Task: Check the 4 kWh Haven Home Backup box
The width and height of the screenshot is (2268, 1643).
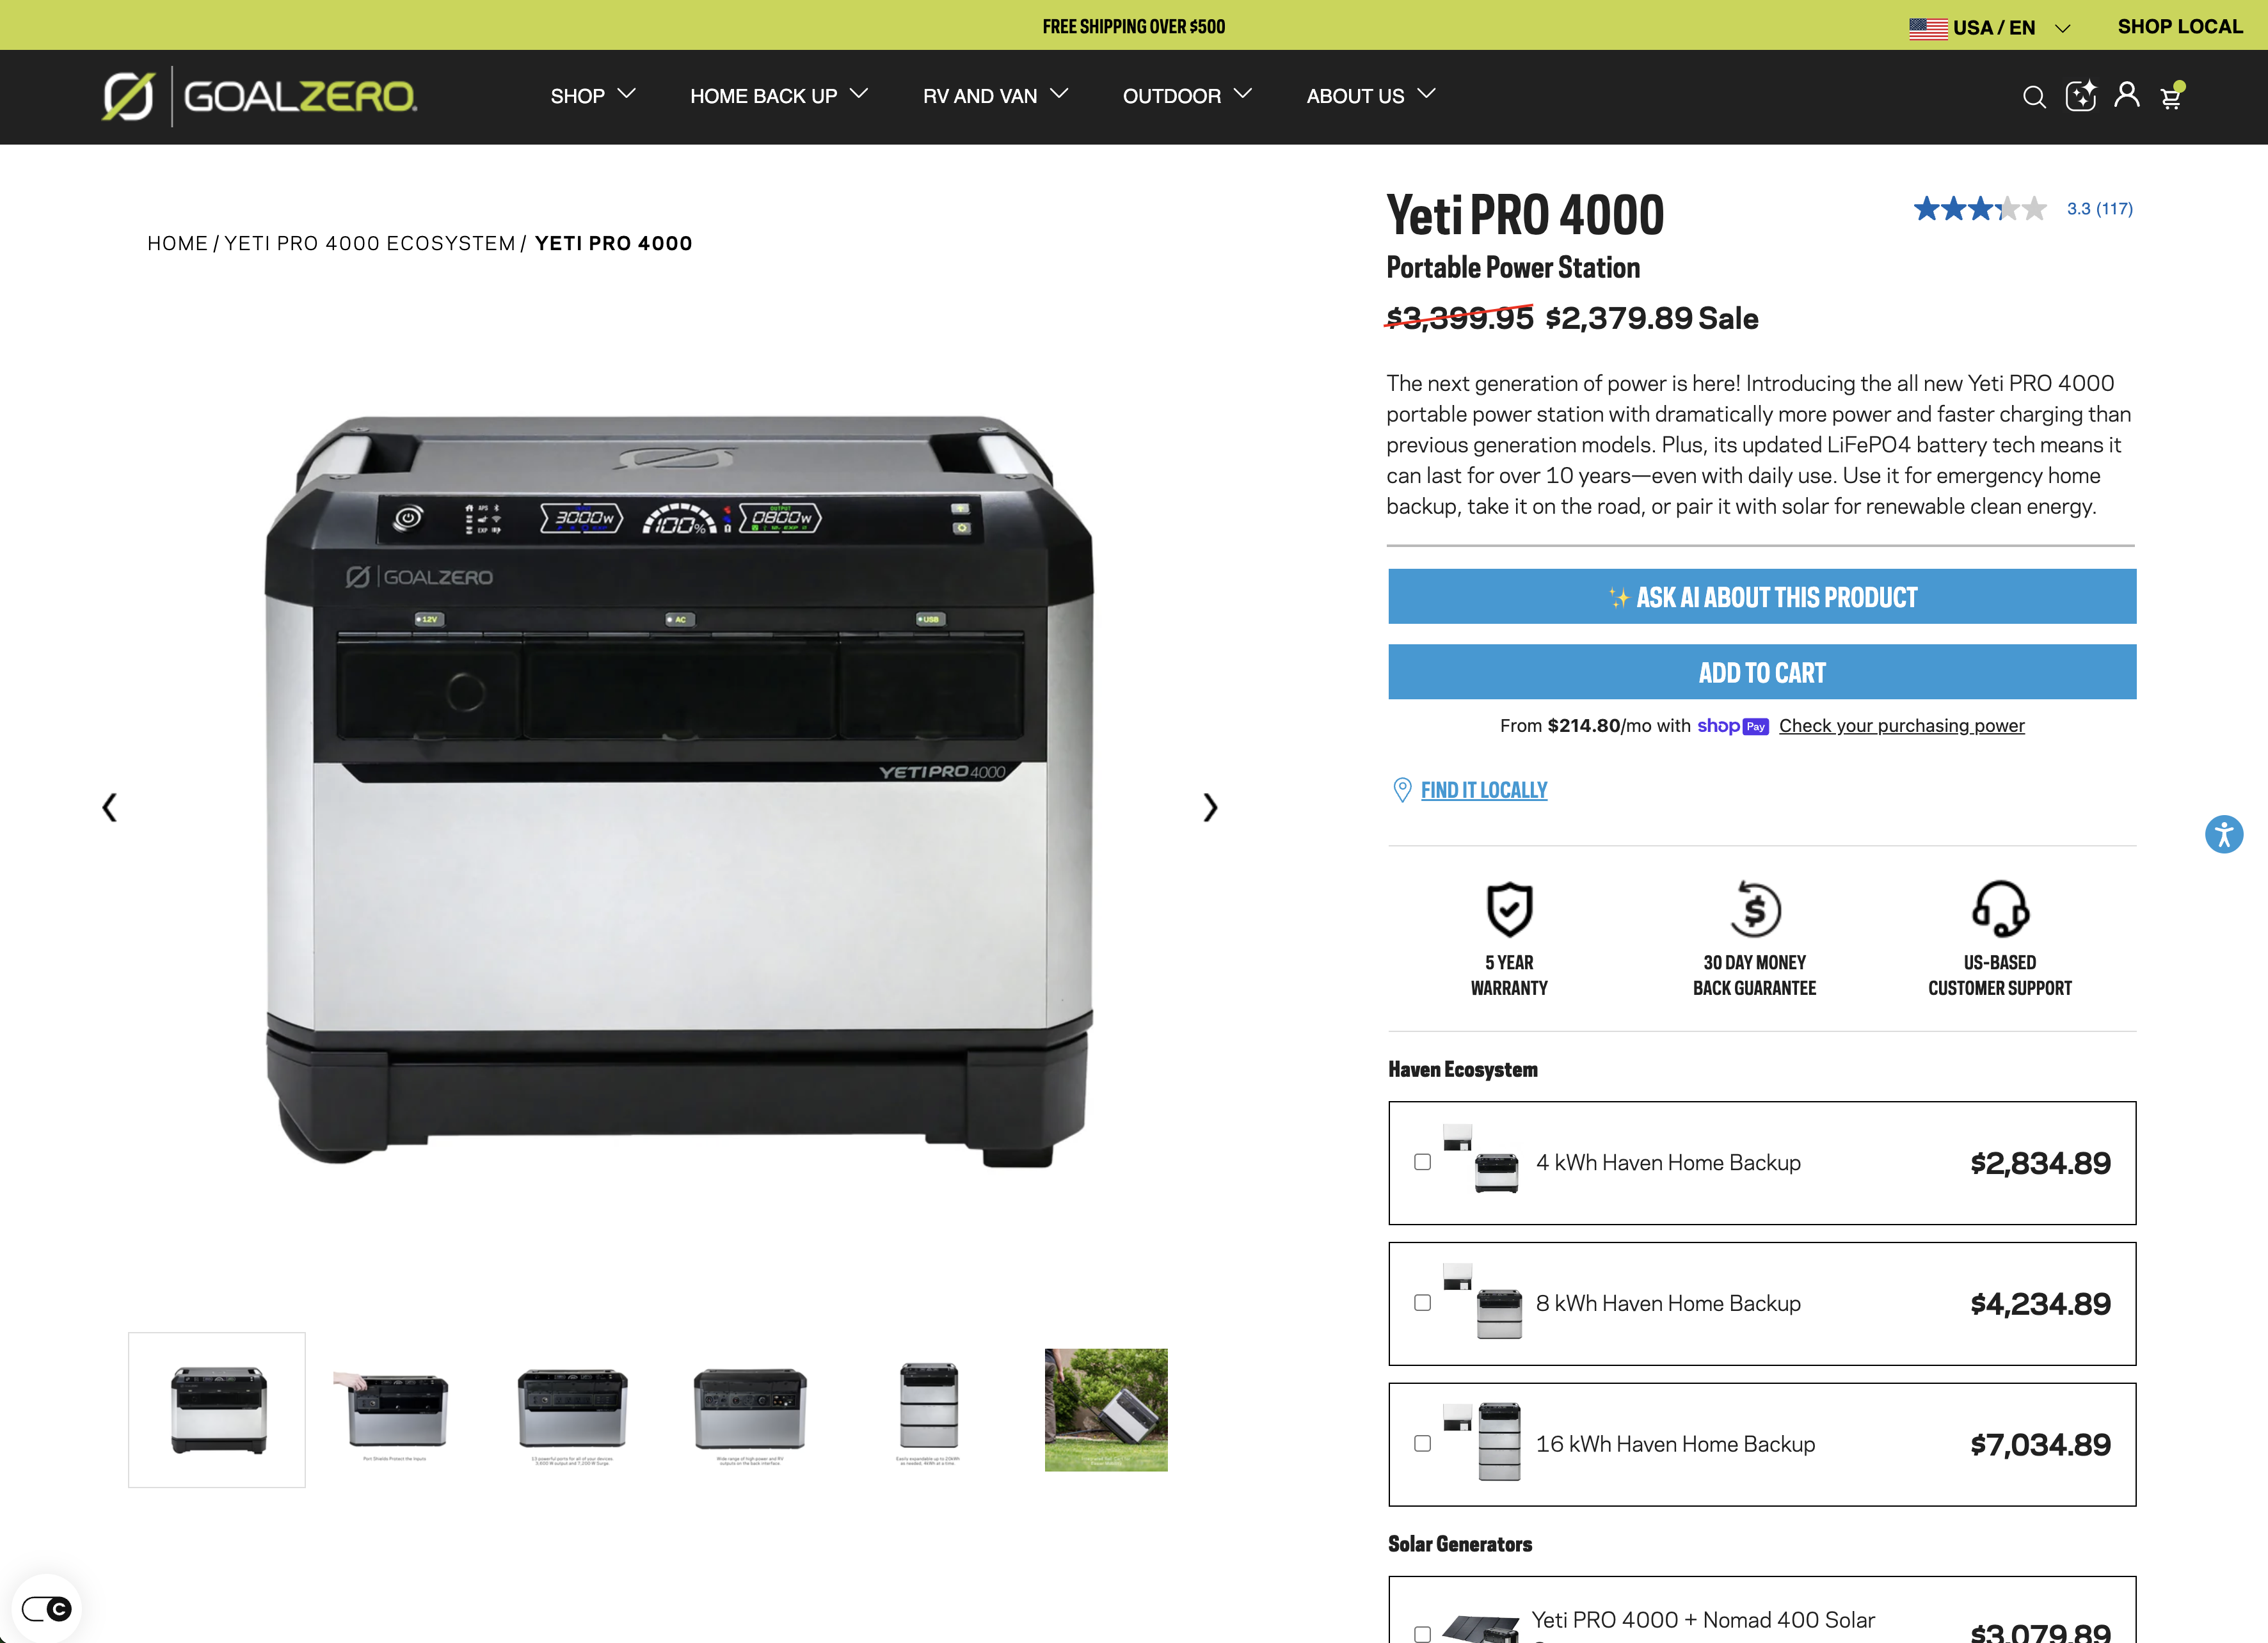Action: 1422,1162
